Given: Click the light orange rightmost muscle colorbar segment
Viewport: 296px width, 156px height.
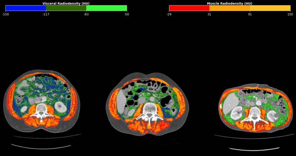Looking at the screenshot, I should click(x=270, y=8).
